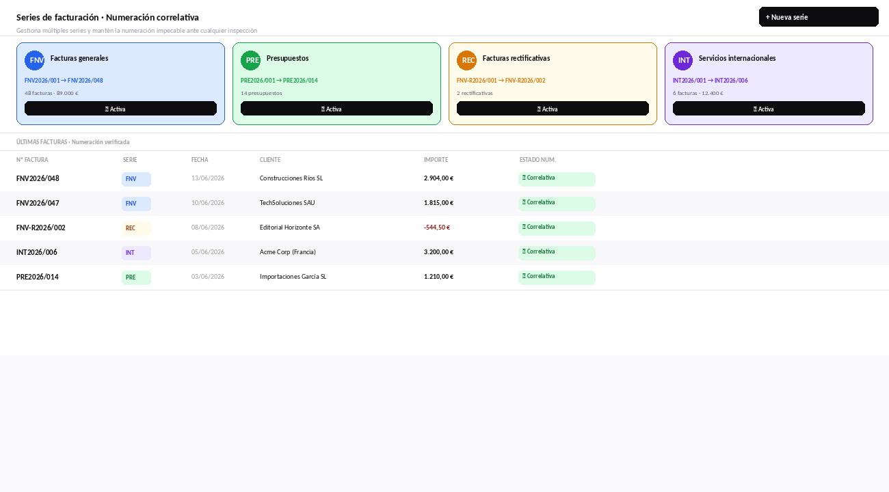The image size is (889, 492).
Task: Click the ESTADO NUM. column header
Action: [538, 160]
